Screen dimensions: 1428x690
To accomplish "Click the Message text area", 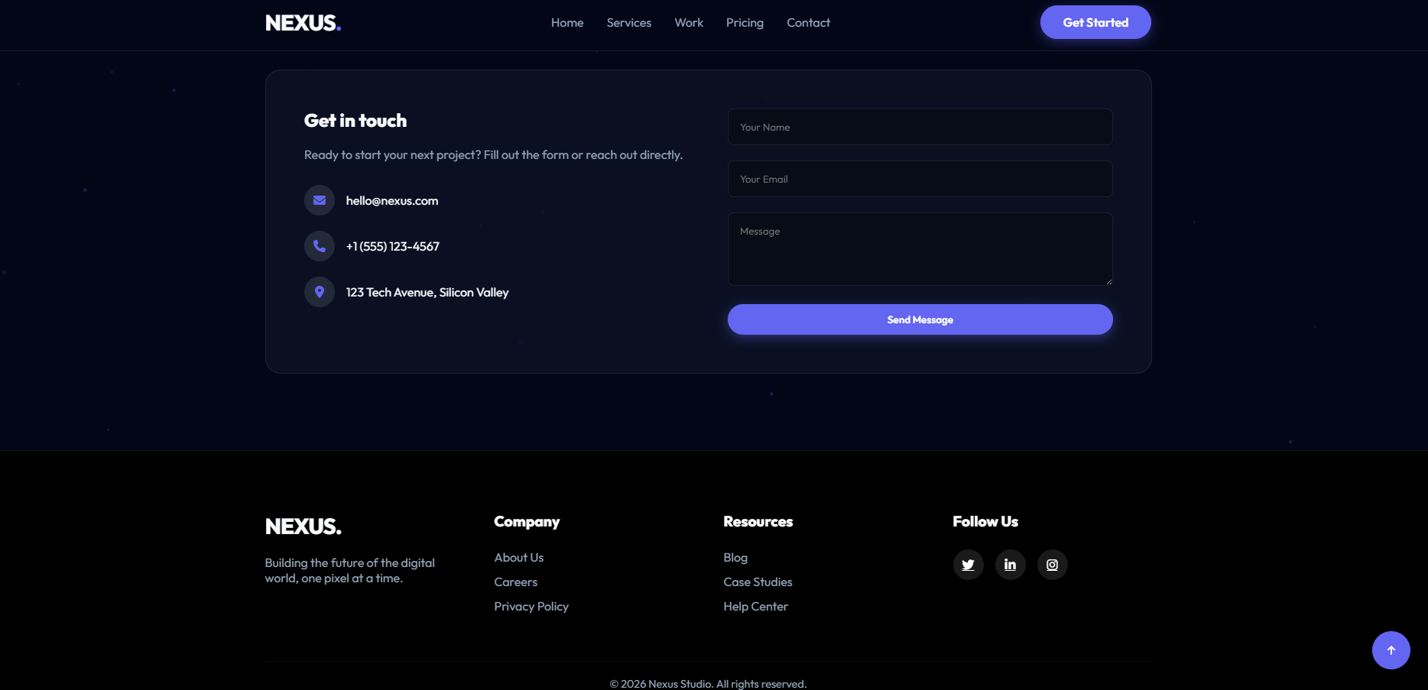I will click(x=920, y=249).
